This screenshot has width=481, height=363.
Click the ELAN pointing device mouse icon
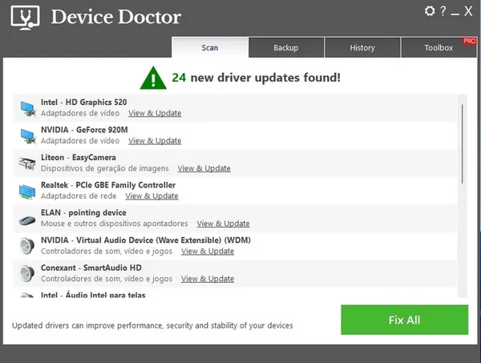[27, 218]
